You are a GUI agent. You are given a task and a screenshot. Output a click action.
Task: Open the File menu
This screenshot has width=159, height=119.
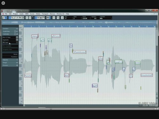click(6, 14)
